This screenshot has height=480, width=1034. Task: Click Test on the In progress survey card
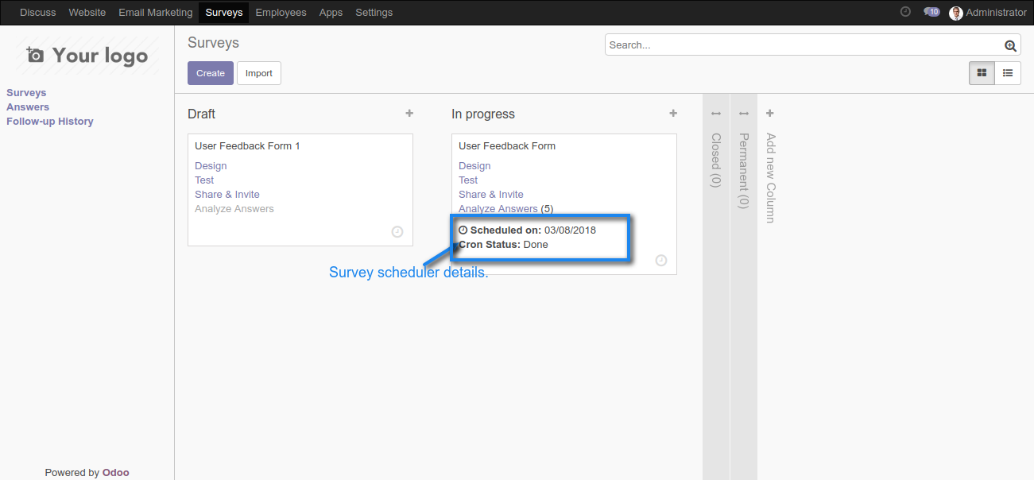(x=468, y=180)
